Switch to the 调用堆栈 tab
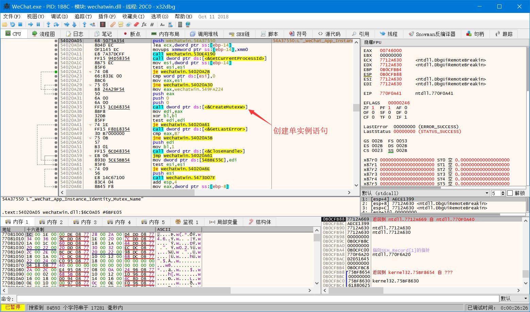 204,34
